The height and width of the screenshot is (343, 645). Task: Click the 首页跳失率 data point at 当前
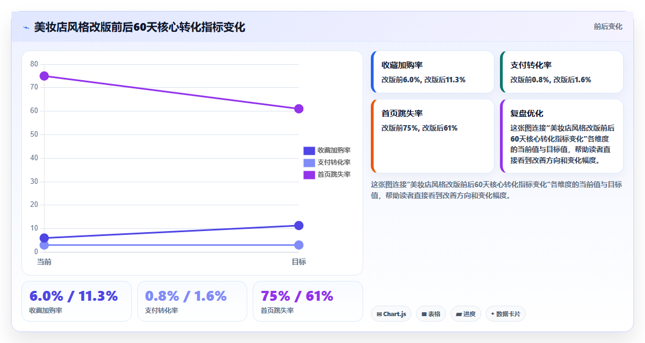pos(44,76)
